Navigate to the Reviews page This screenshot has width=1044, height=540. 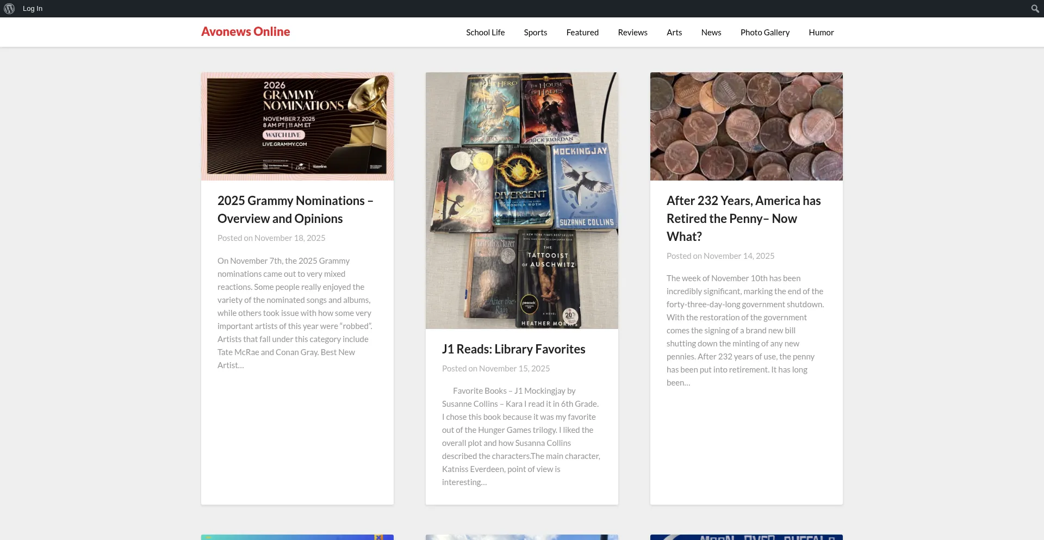point(632,33)
